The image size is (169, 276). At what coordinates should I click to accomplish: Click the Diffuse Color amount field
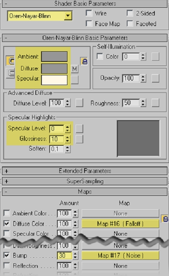pyautogui.click(x=64, y=224)
